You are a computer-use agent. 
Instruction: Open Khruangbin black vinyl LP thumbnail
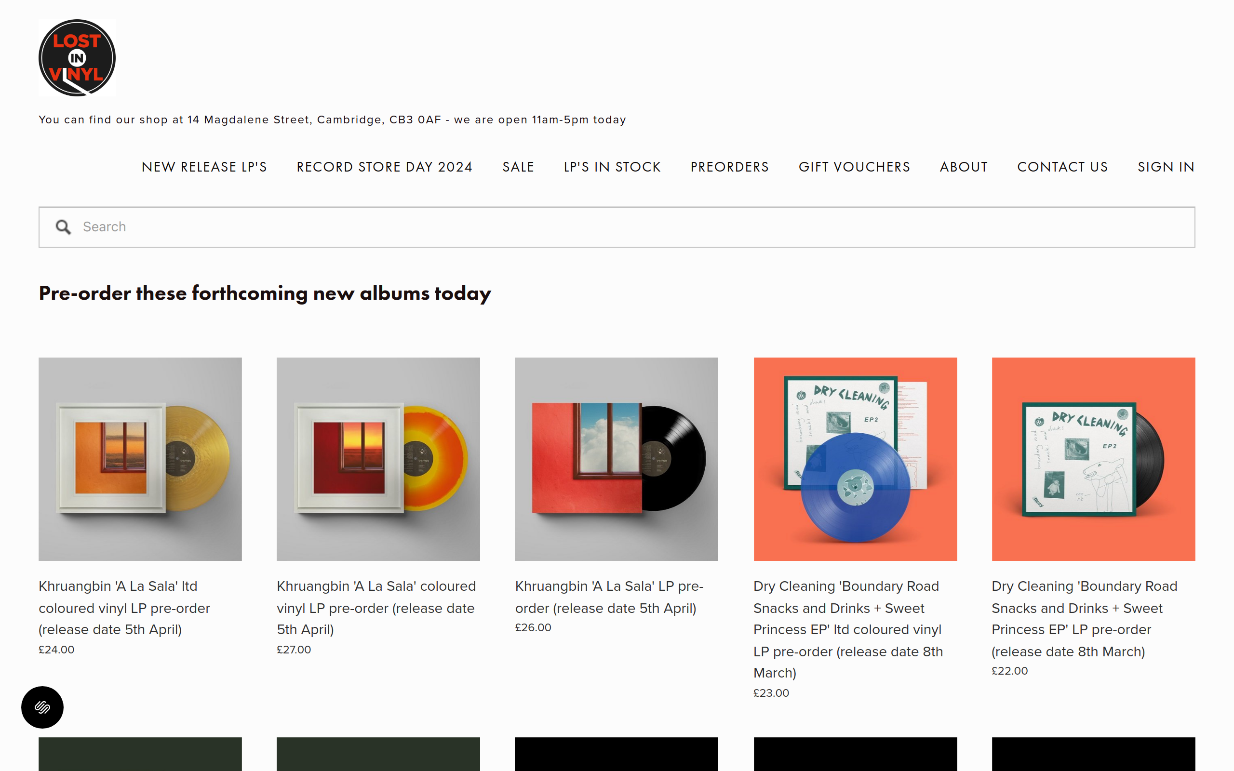pos(617,459)
